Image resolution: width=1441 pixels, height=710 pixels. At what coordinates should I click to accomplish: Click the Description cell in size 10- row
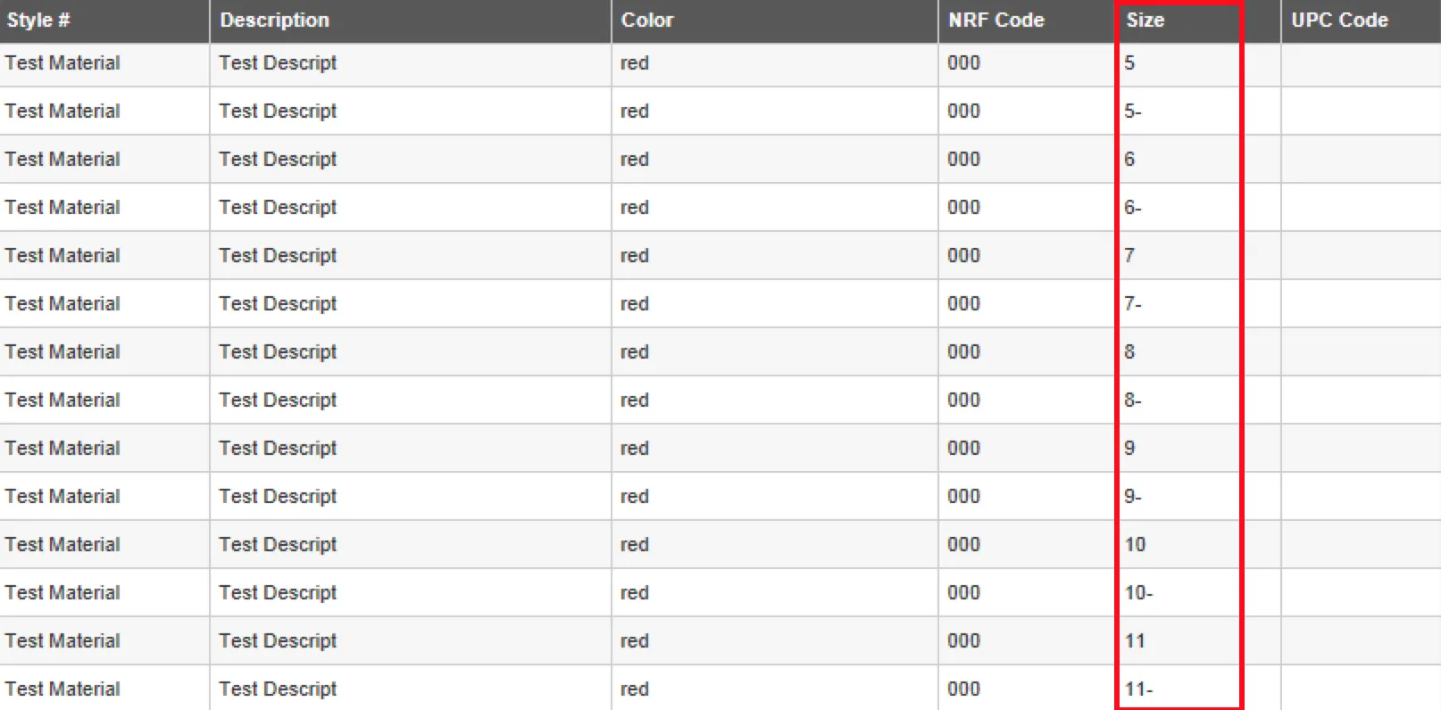click(279, 593)
